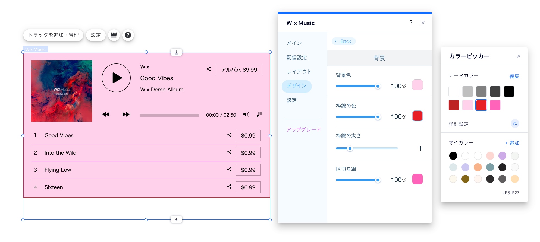Open the メイン tab
The height and width of the screenshot is (242, 540).
pos(294,43)
